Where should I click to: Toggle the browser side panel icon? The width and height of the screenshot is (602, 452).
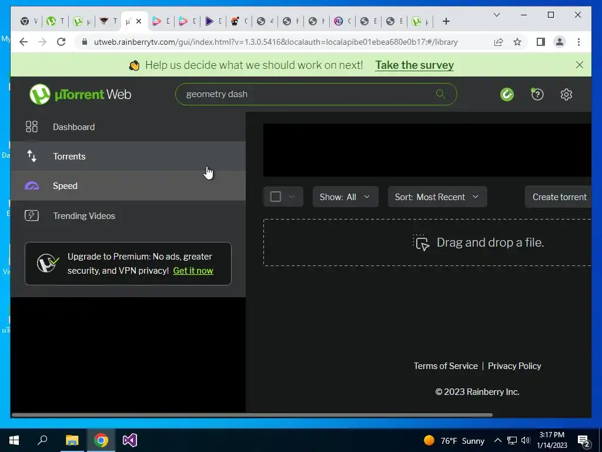[541, 42]
